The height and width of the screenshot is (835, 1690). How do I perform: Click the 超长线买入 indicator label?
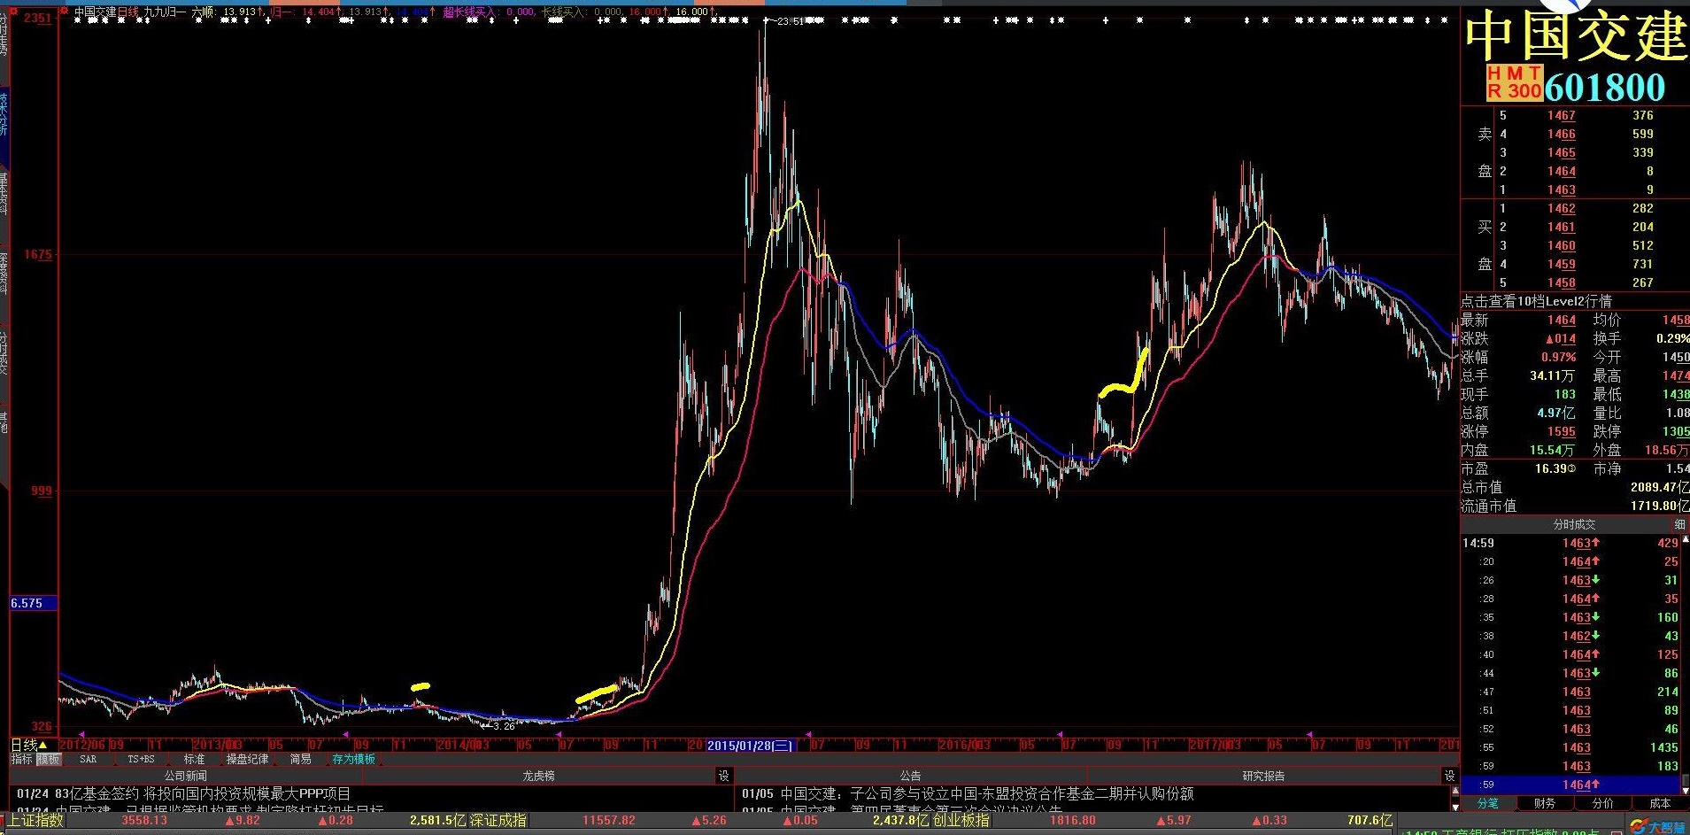pyautogui.click(x=468, y=12)
